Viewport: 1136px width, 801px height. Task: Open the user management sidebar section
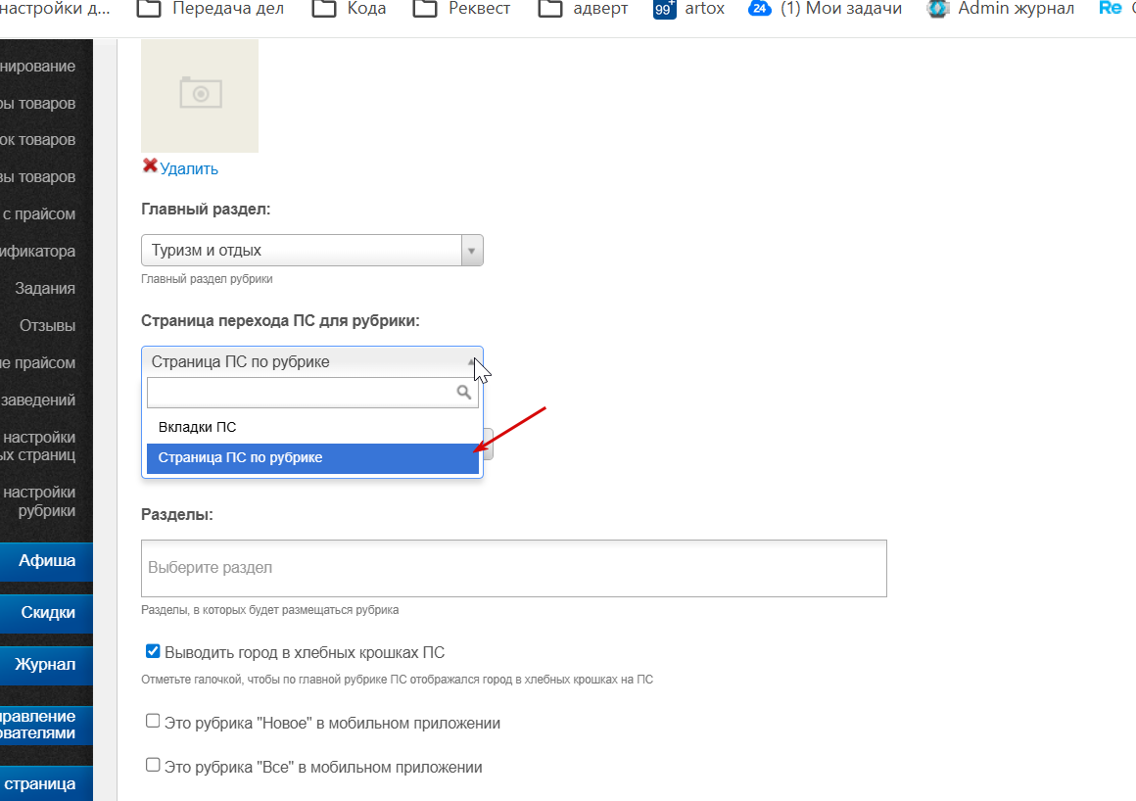(x=46, y=725)
